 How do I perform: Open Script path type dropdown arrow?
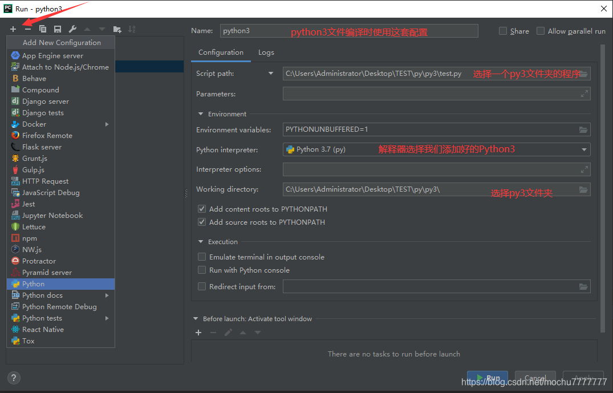pyautogui.click(x=270, y=73)
